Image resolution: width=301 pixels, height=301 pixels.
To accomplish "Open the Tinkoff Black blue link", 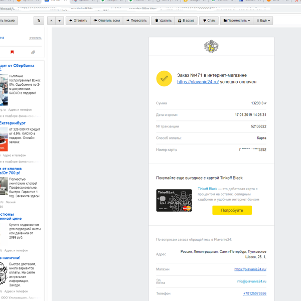I will [208, 189].
